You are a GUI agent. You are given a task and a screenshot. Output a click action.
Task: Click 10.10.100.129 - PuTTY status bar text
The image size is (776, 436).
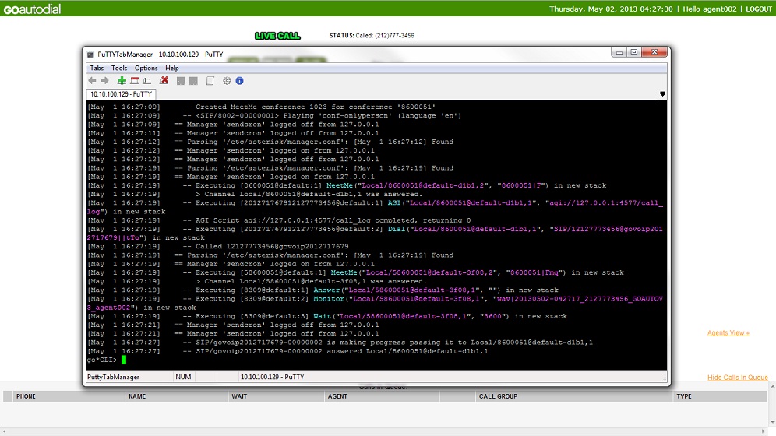tap(272, 377)
